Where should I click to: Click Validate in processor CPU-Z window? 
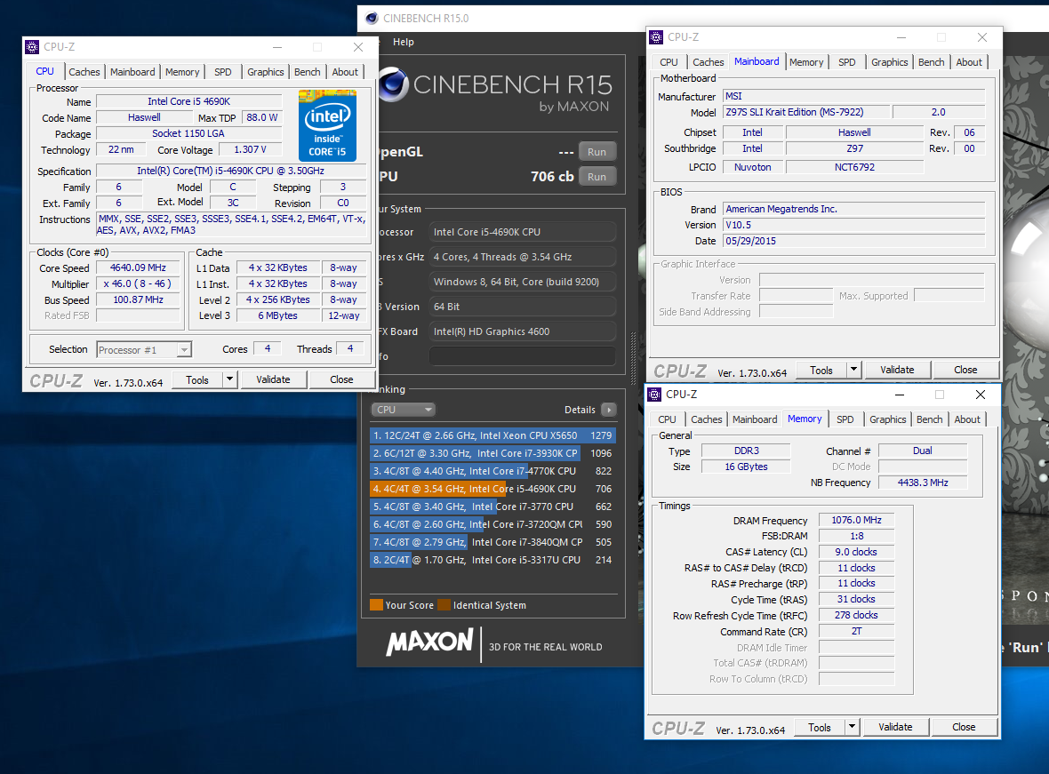(273, 379)
